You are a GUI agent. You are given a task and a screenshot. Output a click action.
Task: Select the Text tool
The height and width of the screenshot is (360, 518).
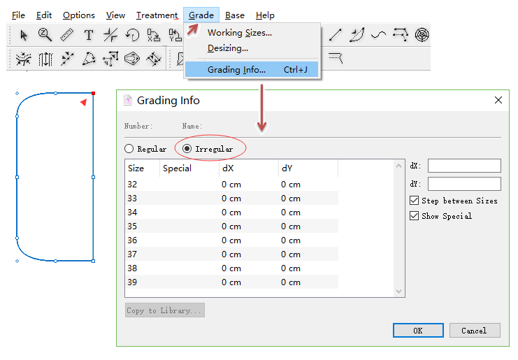coord(88,35)
